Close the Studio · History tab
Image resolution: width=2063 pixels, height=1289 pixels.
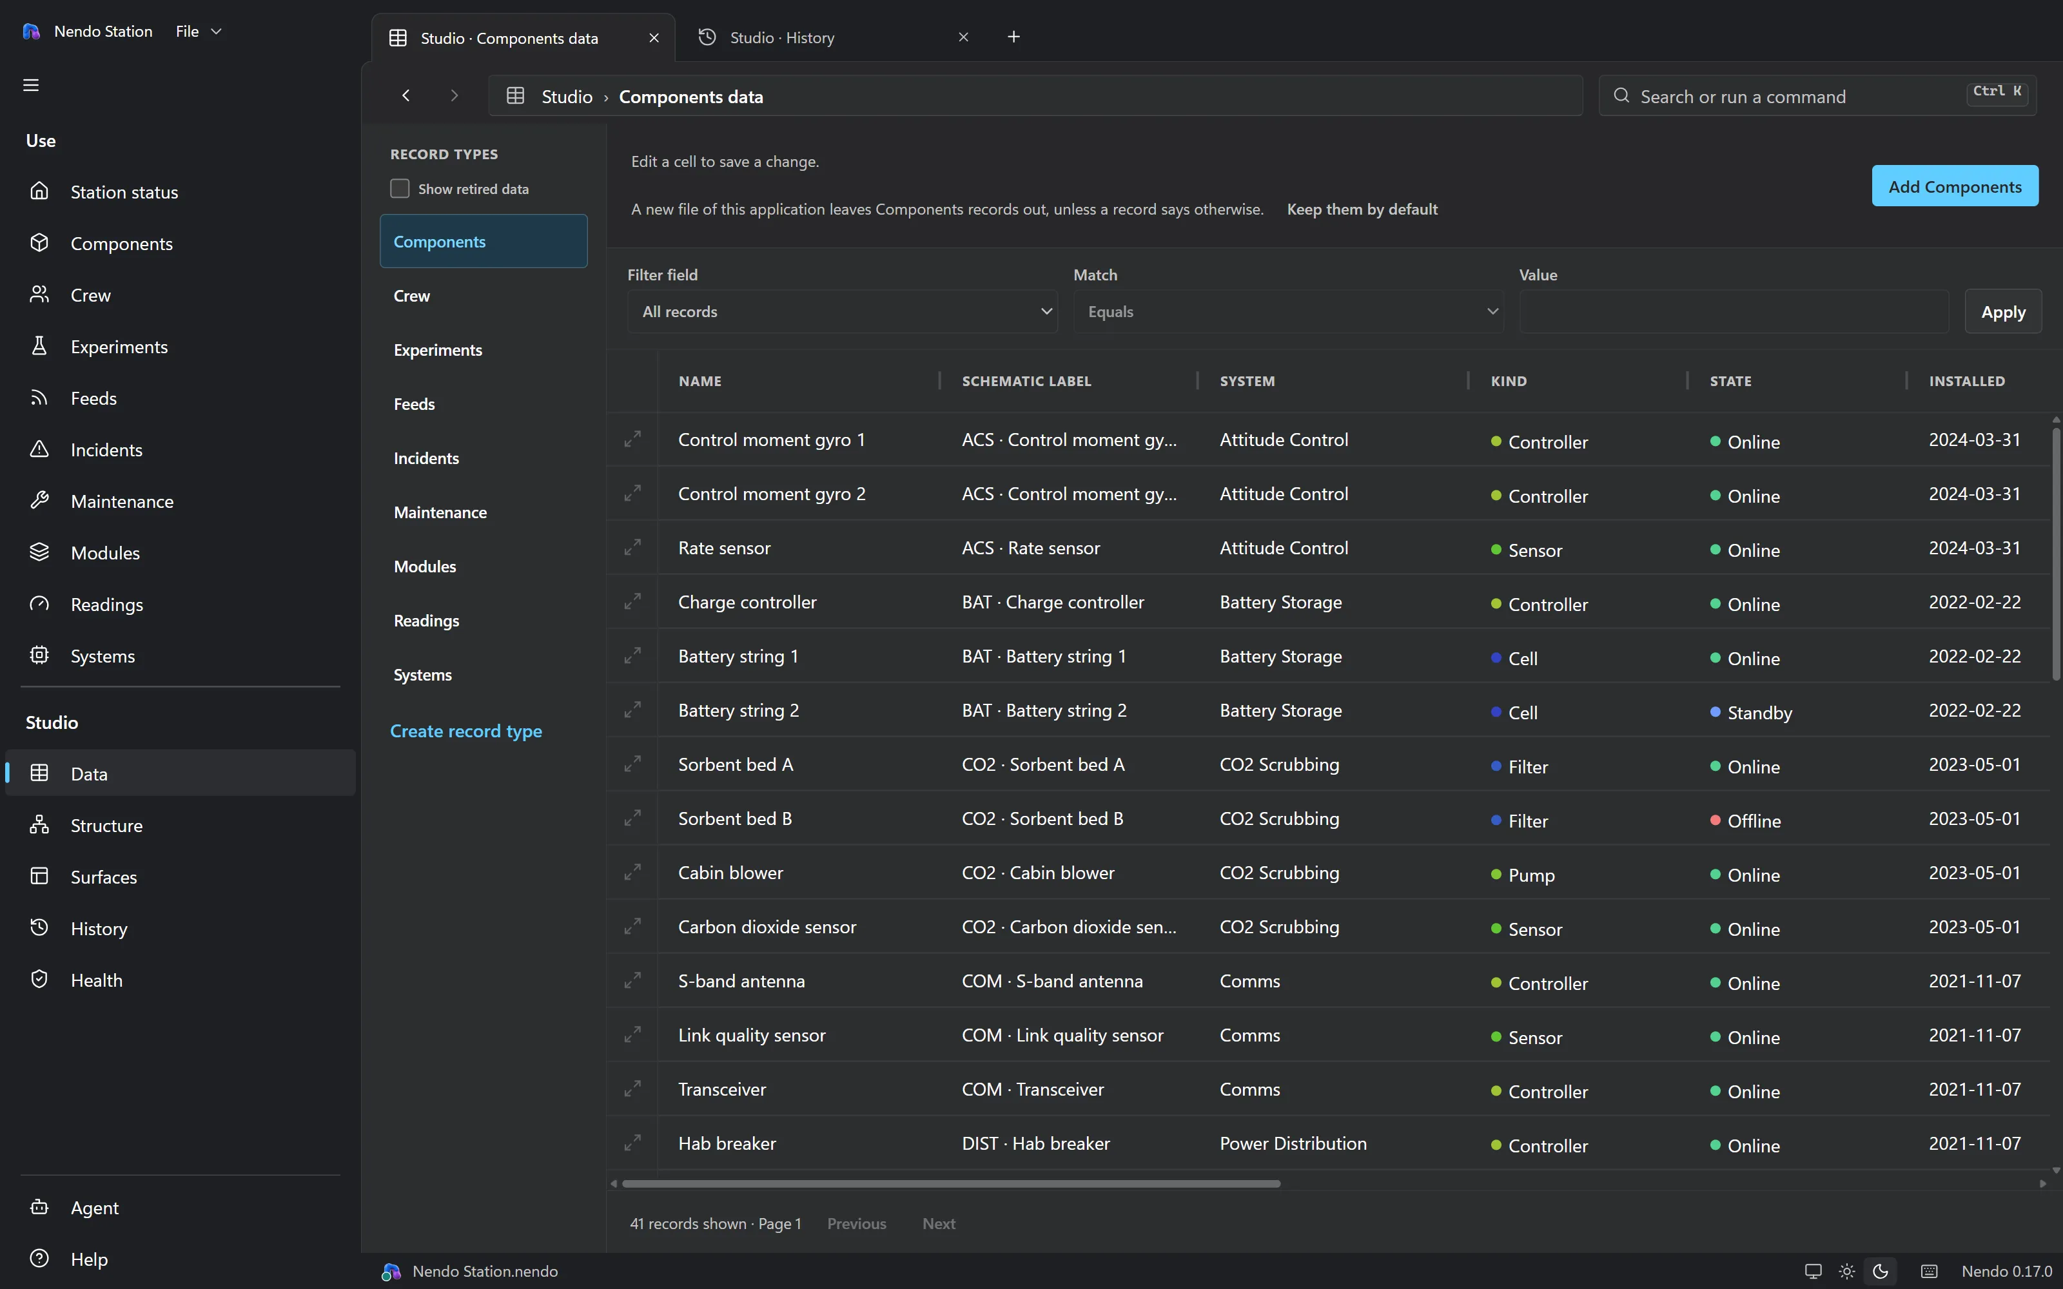click(963, 37)
